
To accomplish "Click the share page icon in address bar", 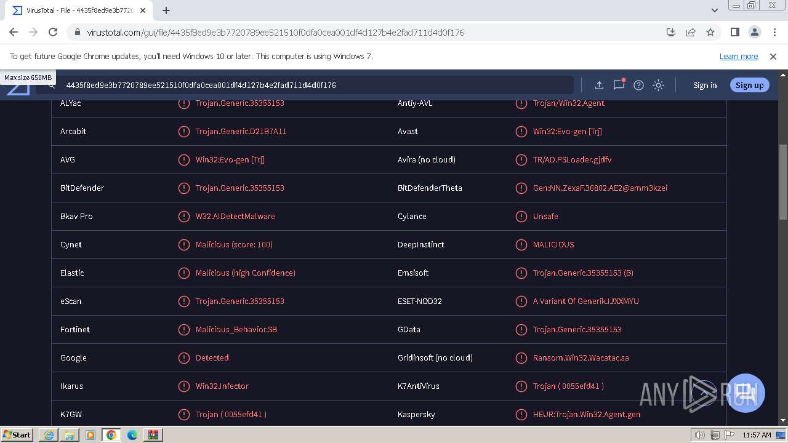I will click(691, 32).
